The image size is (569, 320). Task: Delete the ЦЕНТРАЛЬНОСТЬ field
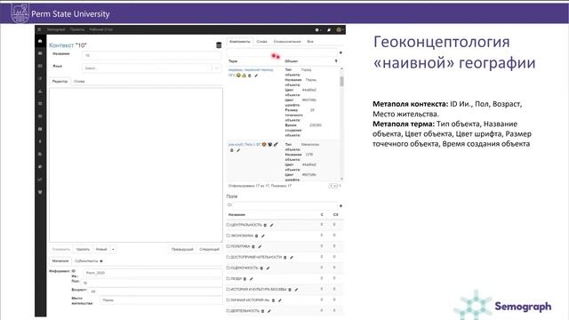pyautogui.click(x=265, y=225)
